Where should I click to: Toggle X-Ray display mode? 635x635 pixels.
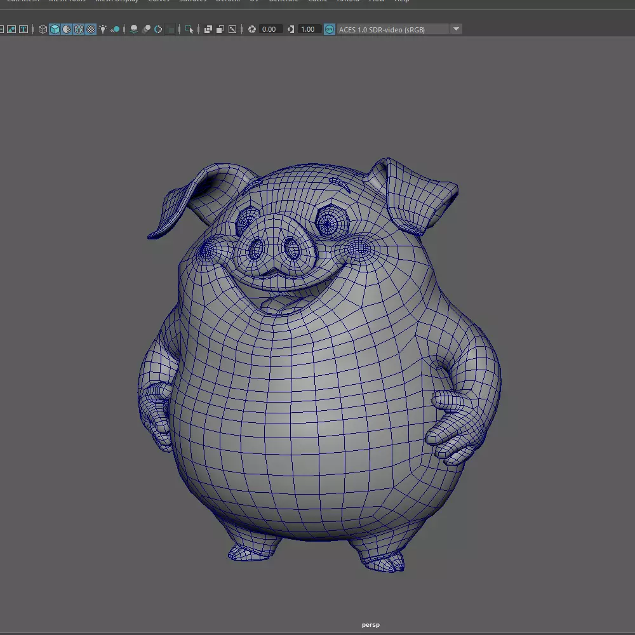208,29
